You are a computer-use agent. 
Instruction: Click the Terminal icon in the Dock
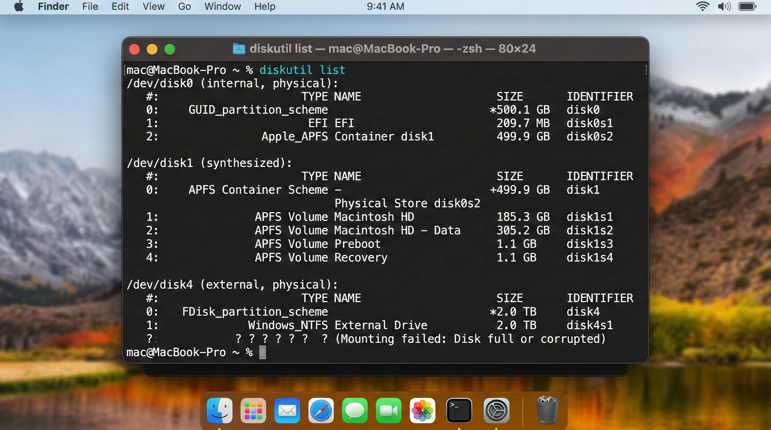click(459, 410)
